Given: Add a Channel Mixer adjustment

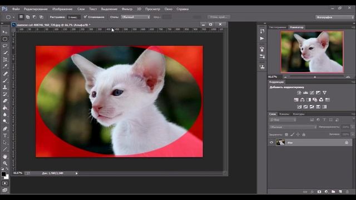Looking at the screenshot, I should point(321,100).
